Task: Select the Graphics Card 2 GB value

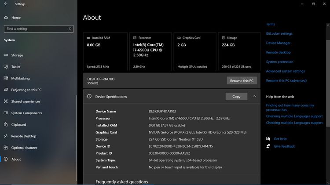Action: 181,45
